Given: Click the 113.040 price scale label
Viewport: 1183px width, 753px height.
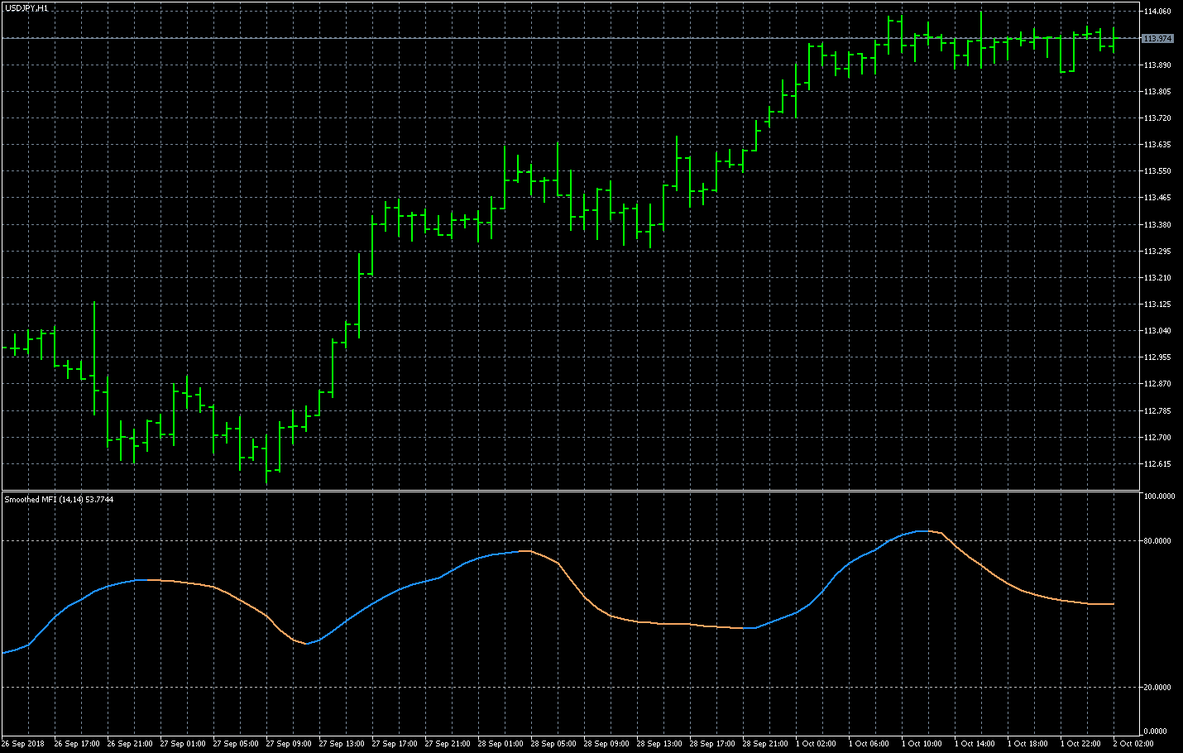Looking at the screenshot, I should (1157, 331).
